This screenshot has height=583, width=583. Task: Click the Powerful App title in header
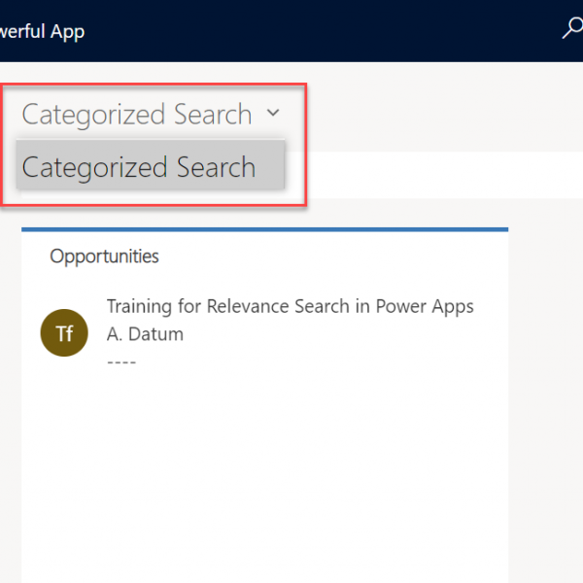pos(42,31)
